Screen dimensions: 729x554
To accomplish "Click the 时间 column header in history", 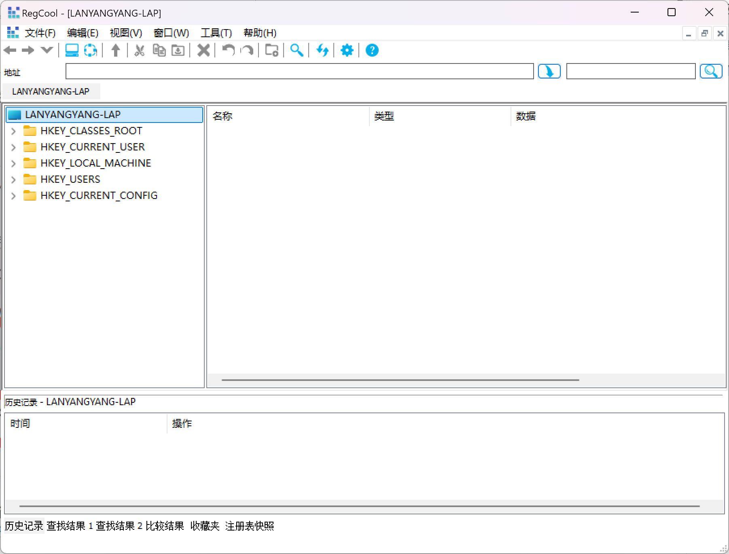I will point(86,423).
